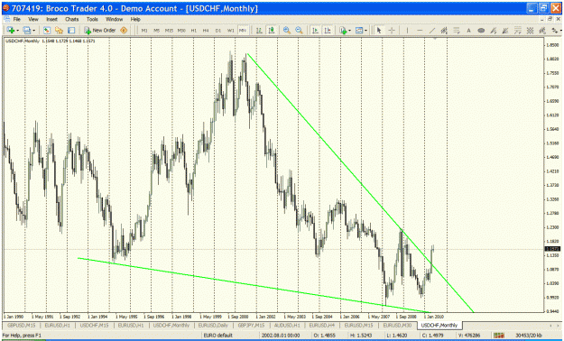This screenshot has height=341, width=564.
Task: Expand the Profiles dropdown arrow
Action: (x=33, y=31)
